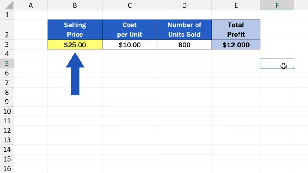Screen dimensions: 308x173
Task: Select entire column A via its header
Action: click(x=31, y=5)
